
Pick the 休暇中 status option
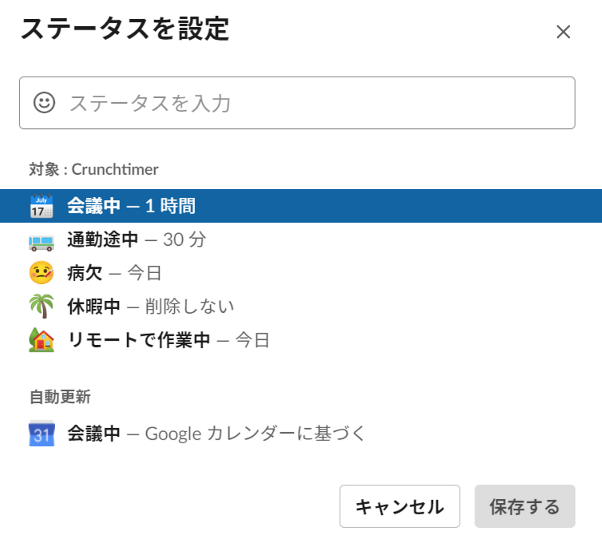click(x=94, y=307)
